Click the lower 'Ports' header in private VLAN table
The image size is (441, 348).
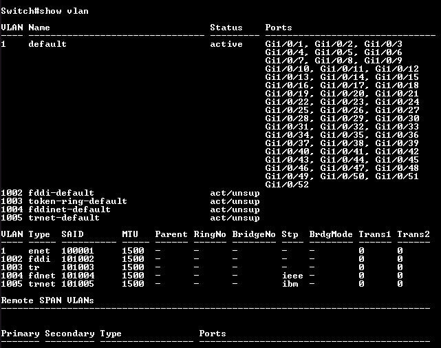tap(213, 334)
